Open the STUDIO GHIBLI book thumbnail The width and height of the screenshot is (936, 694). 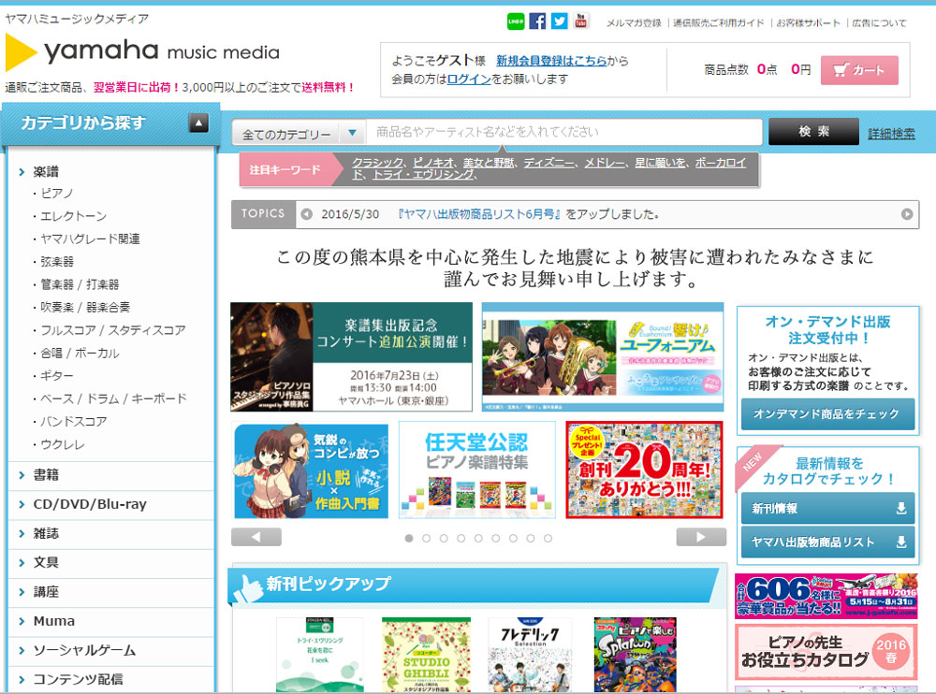point(426,656)
